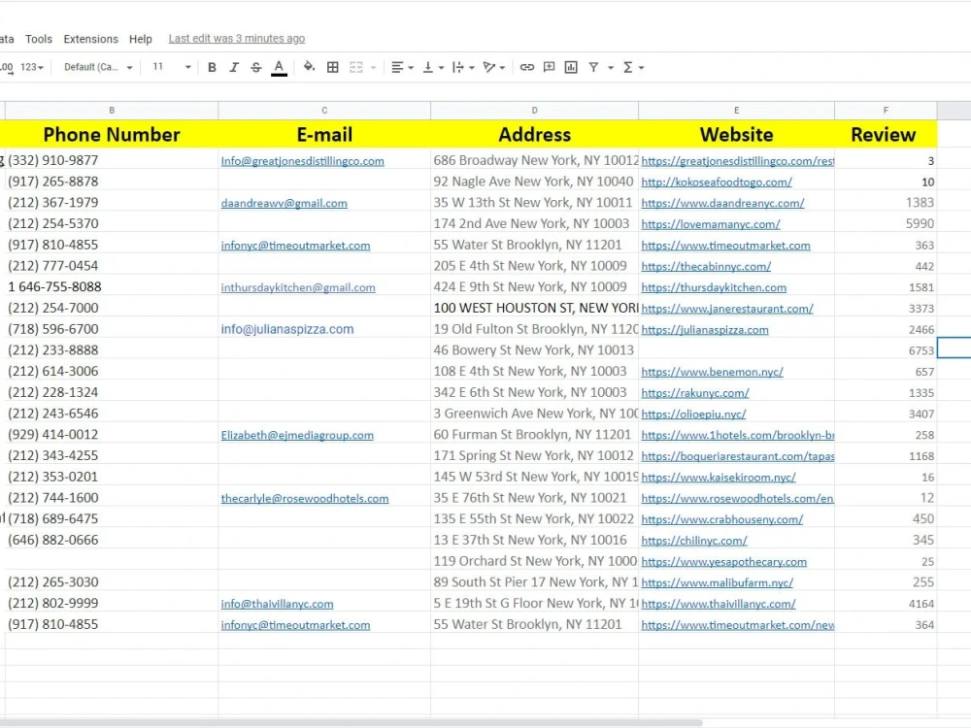Open the thursdaykitchen.com website link
This screenshot has width=971, height=728.
point(714,287)
